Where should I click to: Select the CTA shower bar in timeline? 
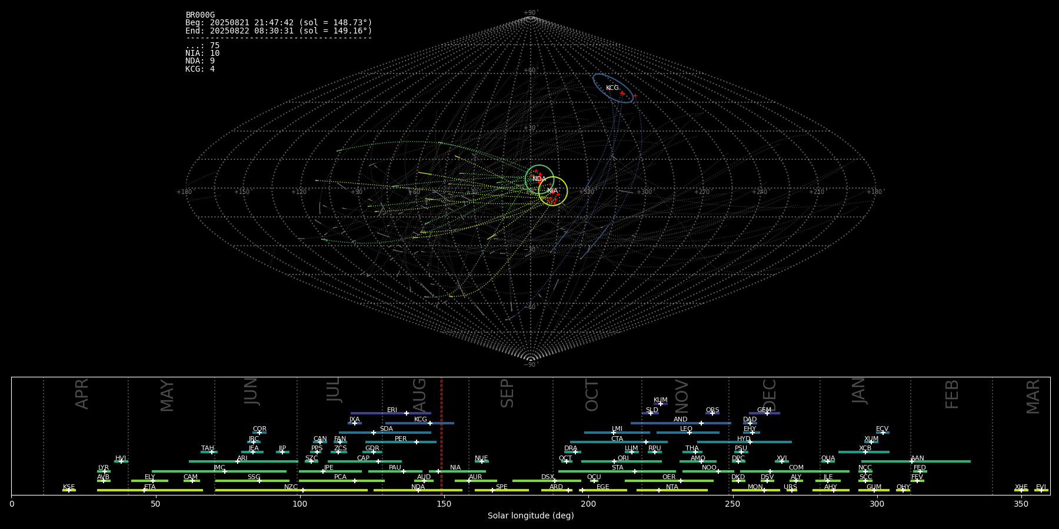619,442
